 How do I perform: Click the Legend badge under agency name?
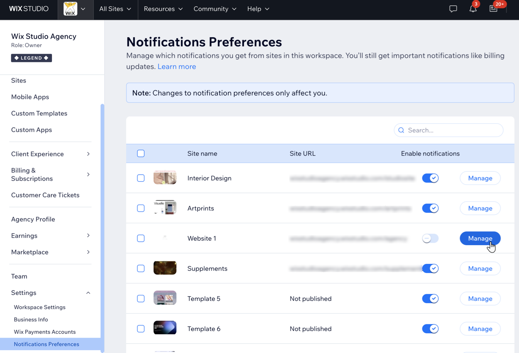click(x=32, y=58)
